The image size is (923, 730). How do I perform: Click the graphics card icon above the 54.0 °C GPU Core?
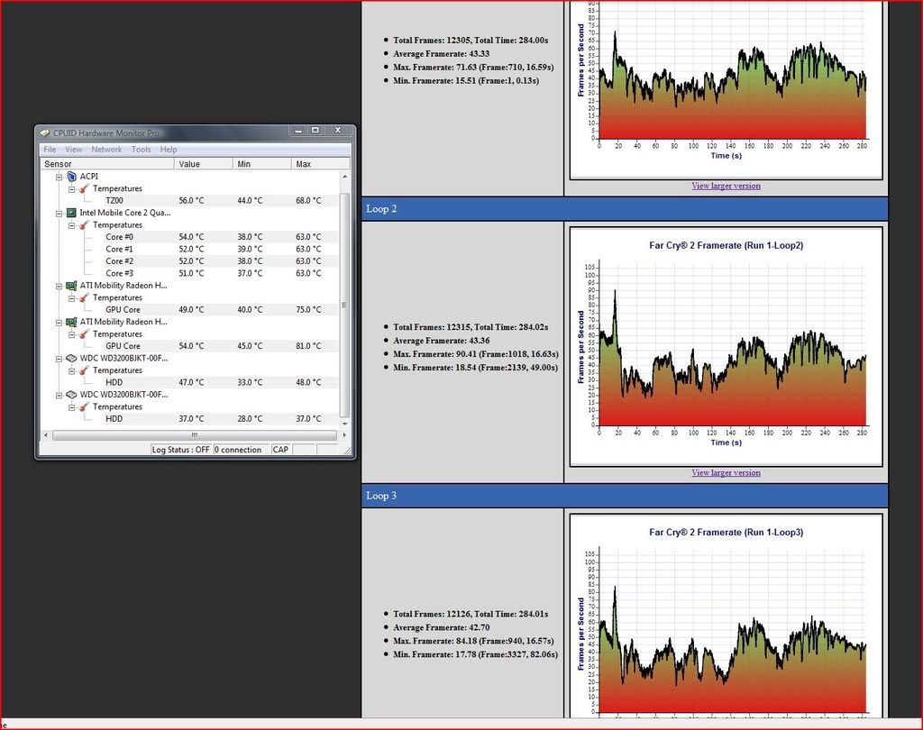pos(71,322)
